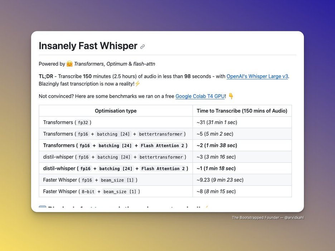Click the 'Insanely Fast Whisper' heading
Screen dimensions: 335x251
coord(88,46)
